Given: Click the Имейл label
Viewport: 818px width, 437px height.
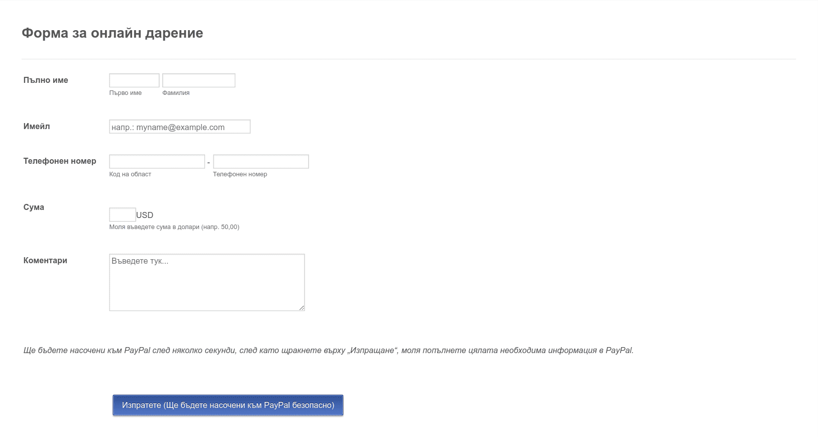Looking at the screenshot, I should pyautogui.click(x=37, y=127).
